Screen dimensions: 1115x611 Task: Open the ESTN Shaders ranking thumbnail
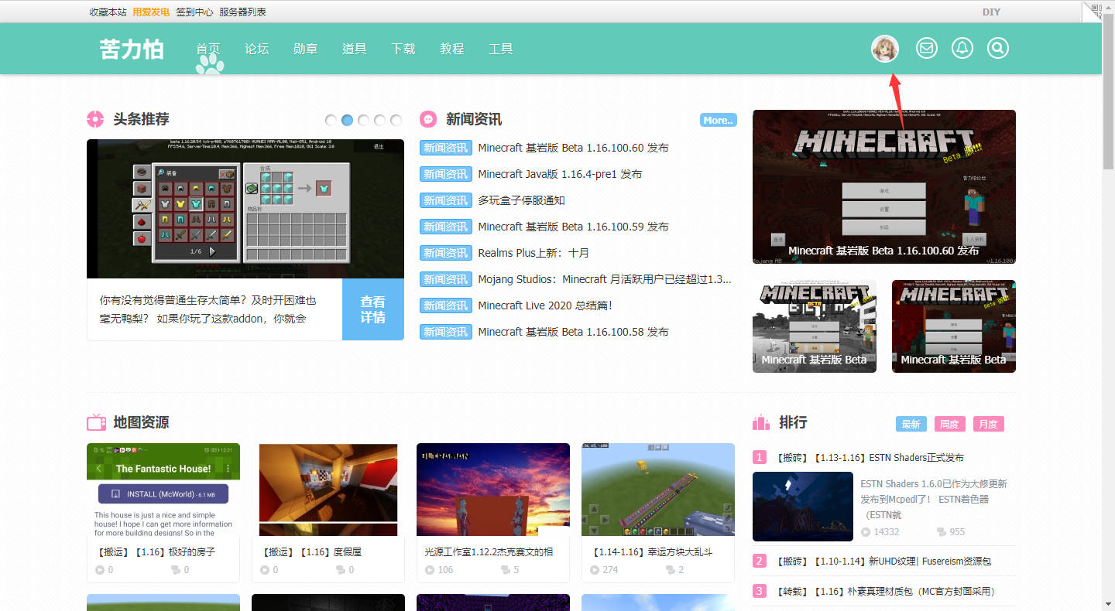point(803,507)
